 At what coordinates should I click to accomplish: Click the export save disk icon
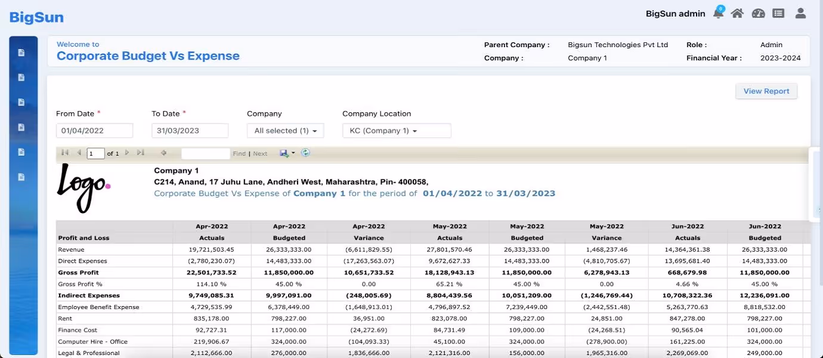(x=284, y=153)
